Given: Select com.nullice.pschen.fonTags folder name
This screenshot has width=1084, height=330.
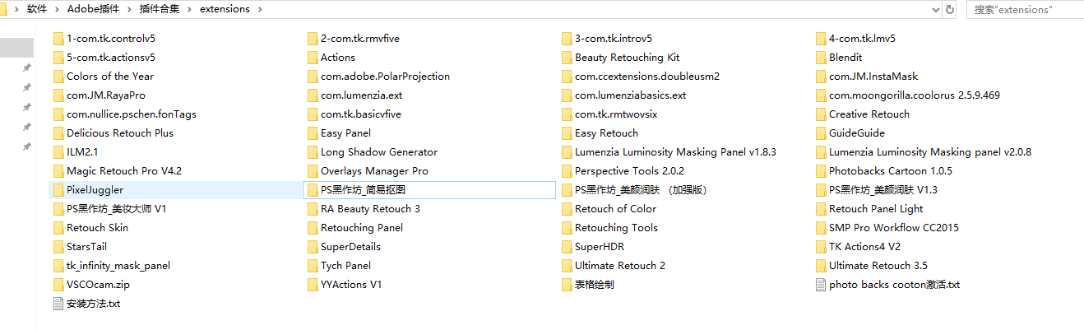Looking at the screenshot, I should click(132, 114).
